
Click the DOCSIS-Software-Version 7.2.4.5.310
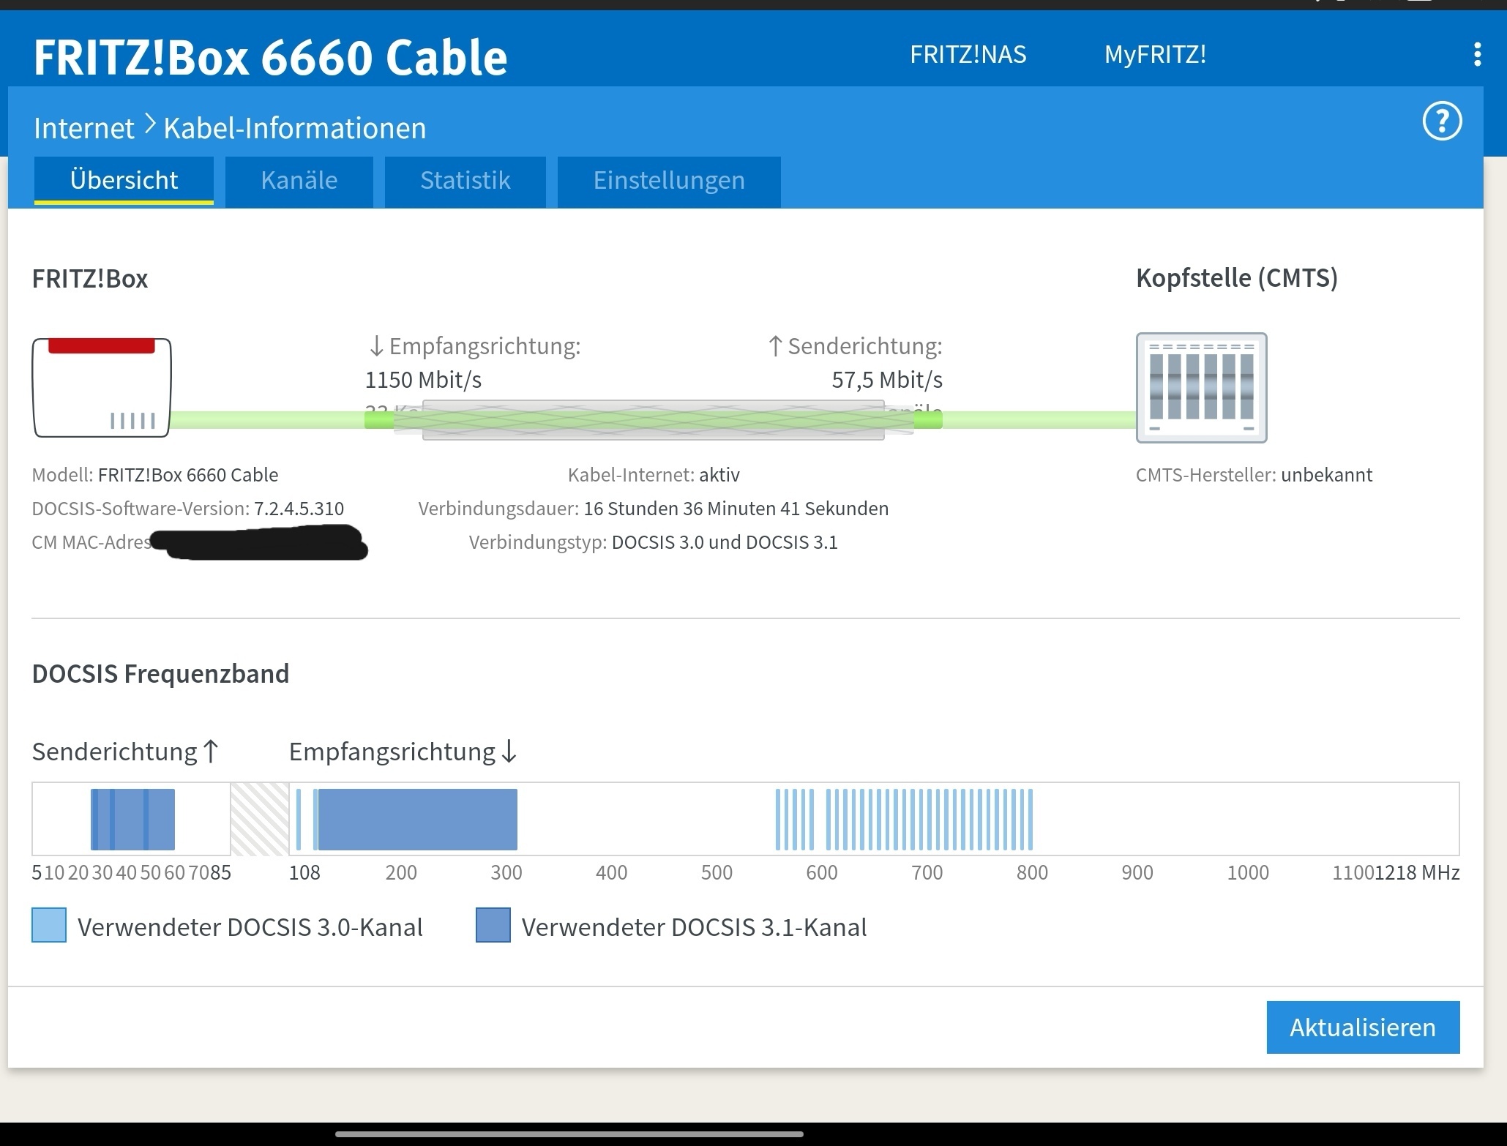[x=188, y=509]
